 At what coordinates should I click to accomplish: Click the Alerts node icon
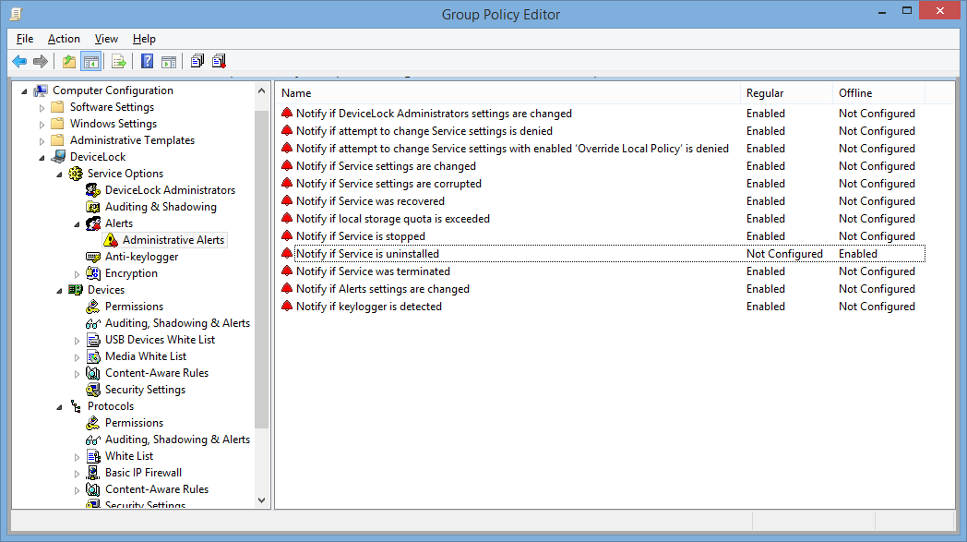tap(93, 223)
